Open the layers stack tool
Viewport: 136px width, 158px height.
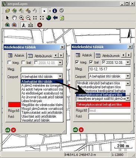click(x=7, y=11)
